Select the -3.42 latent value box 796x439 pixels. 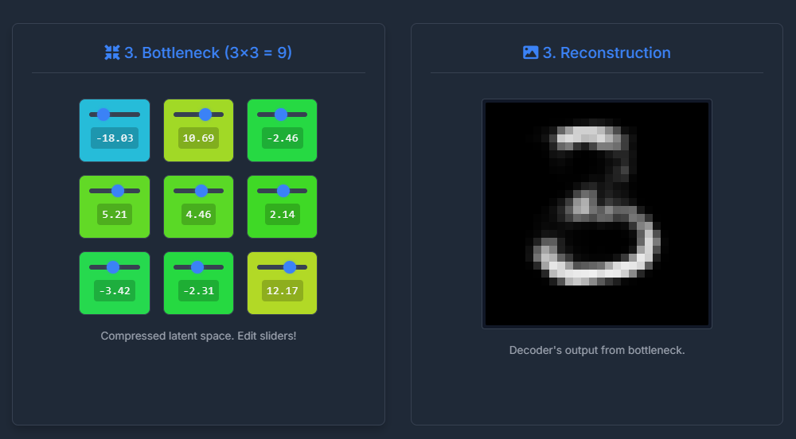click(x=115, y=291)
